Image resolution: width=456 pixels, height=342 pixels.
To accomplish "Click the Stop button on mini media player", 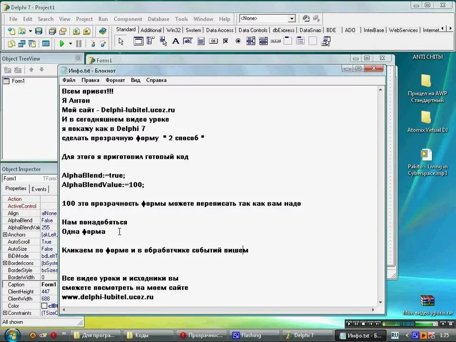I will coord(363,323).
